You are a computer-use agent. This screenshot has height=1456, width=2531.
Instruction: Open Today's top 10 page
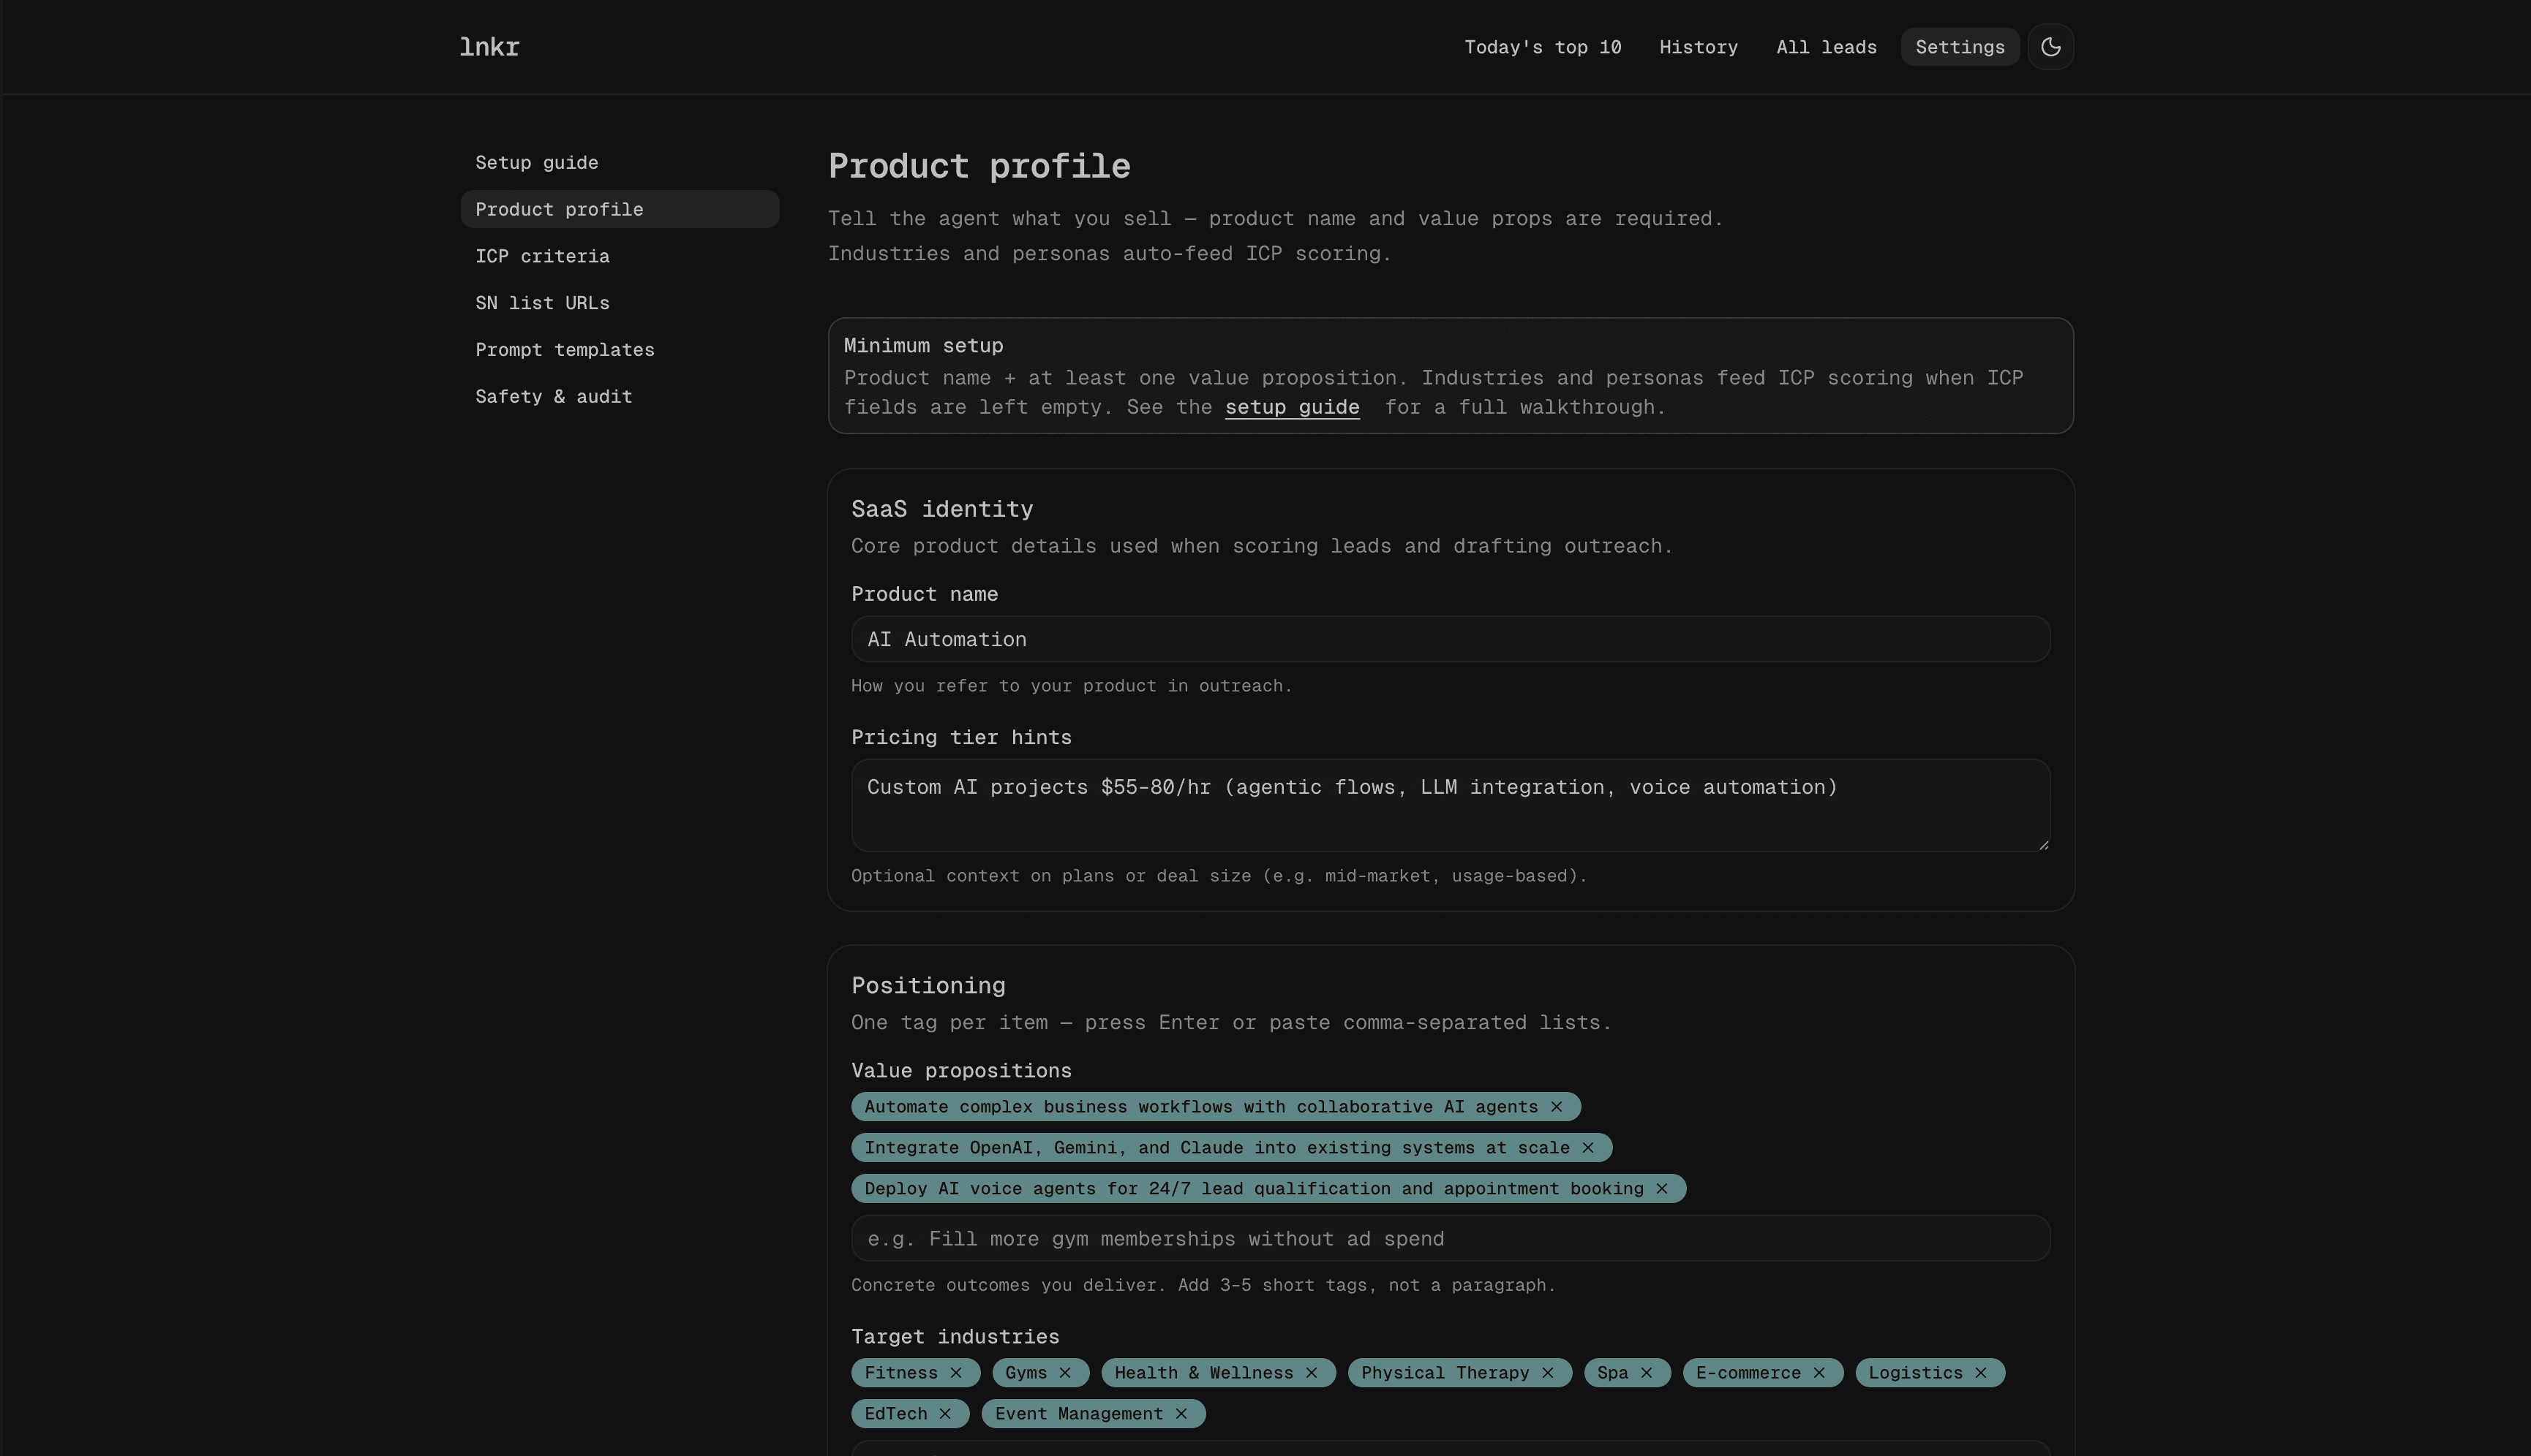pyautogui.click(x=1542, y=47)
